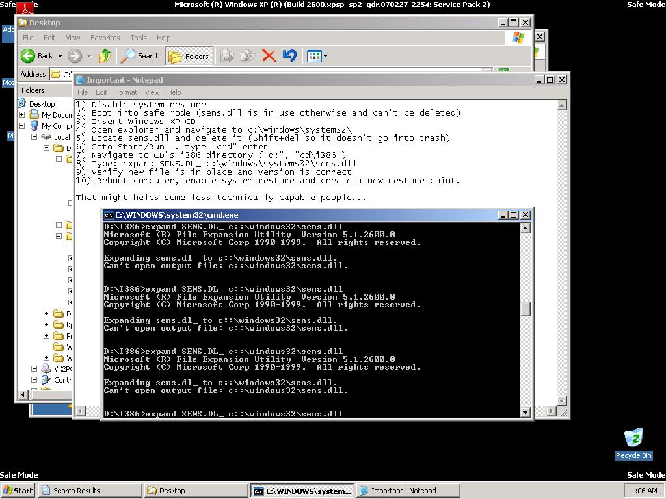Screen dimensions: 666x499
Task: Open Notepad's File menu
Action: tap(83, 92)
